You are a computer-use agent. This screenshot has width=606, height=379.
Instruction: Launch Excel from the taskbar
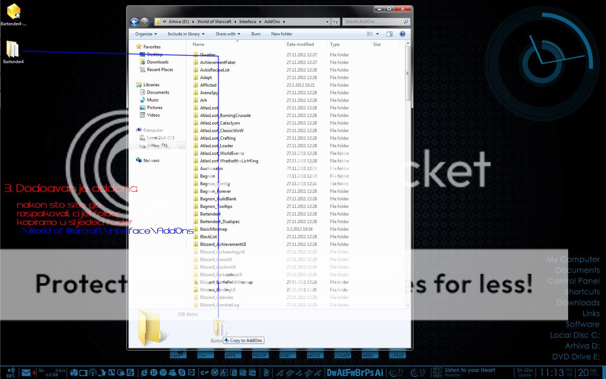pyautogui.click(x=243, y=373)
